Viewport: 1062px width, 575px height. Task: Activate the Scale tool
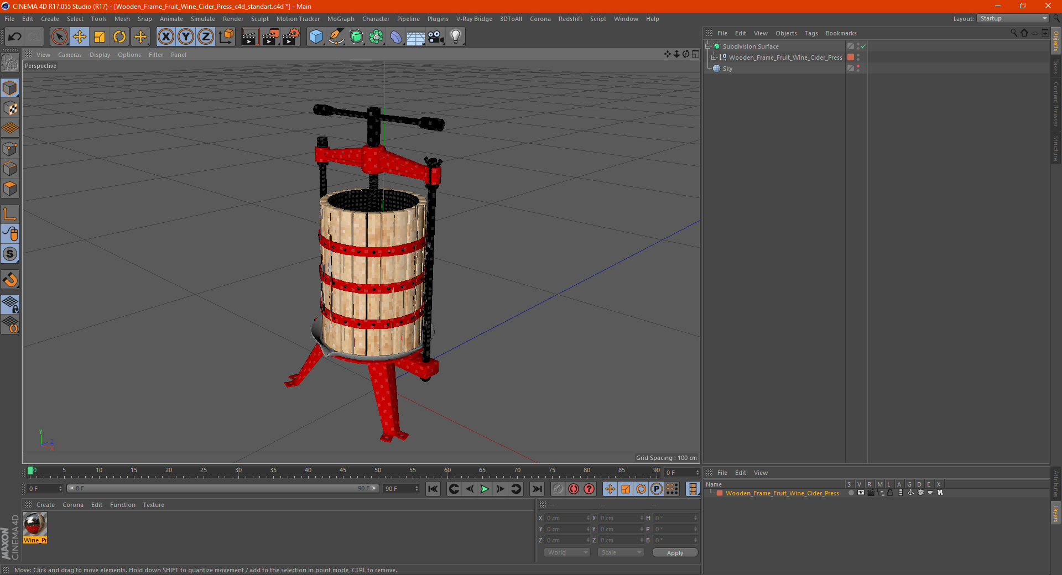pos(100,37)
